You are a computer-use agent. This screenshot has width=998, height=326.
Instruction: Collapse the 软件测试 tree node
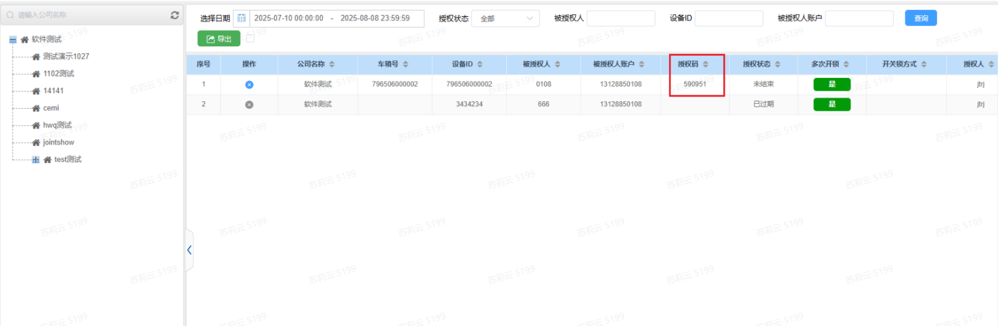pyautogui.click(x=13, y=40)
